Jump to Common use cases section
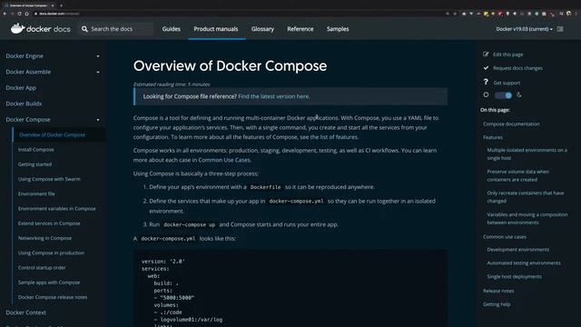 tap(505, 237)
